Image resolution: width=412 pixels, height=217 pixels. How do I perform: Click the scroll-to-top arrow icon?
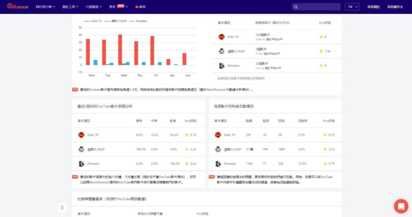[x=62, y=208]
